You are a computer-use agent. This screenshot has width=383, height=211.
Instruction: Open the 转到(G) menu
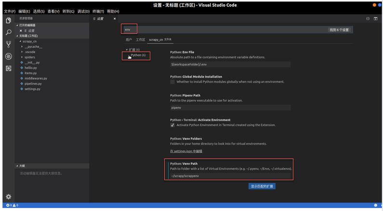[68, 11]
